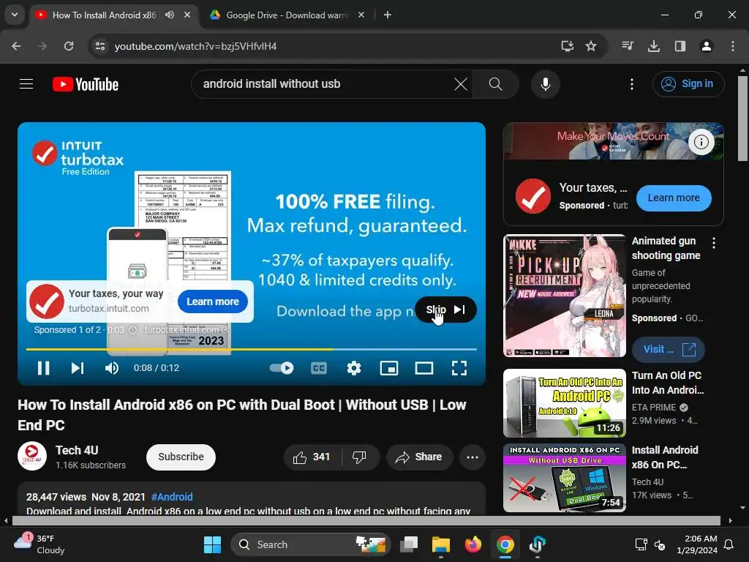The width and height of the screenshot is (749, 562).
Task: Open YouTube settings three-dot menu
Action: pyautogui.click(x=631, y=84)
